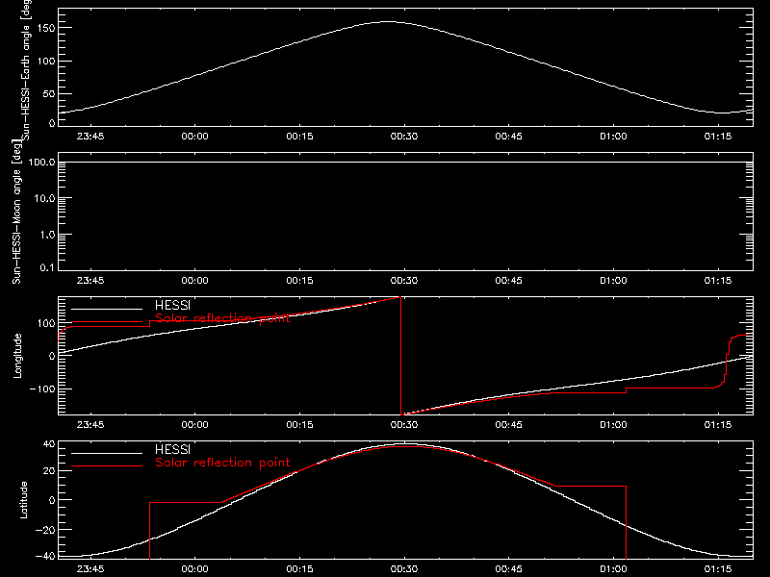The image size is (770, 577).
Task: Click the Longitude axis label
Action: tap(17, 356)
